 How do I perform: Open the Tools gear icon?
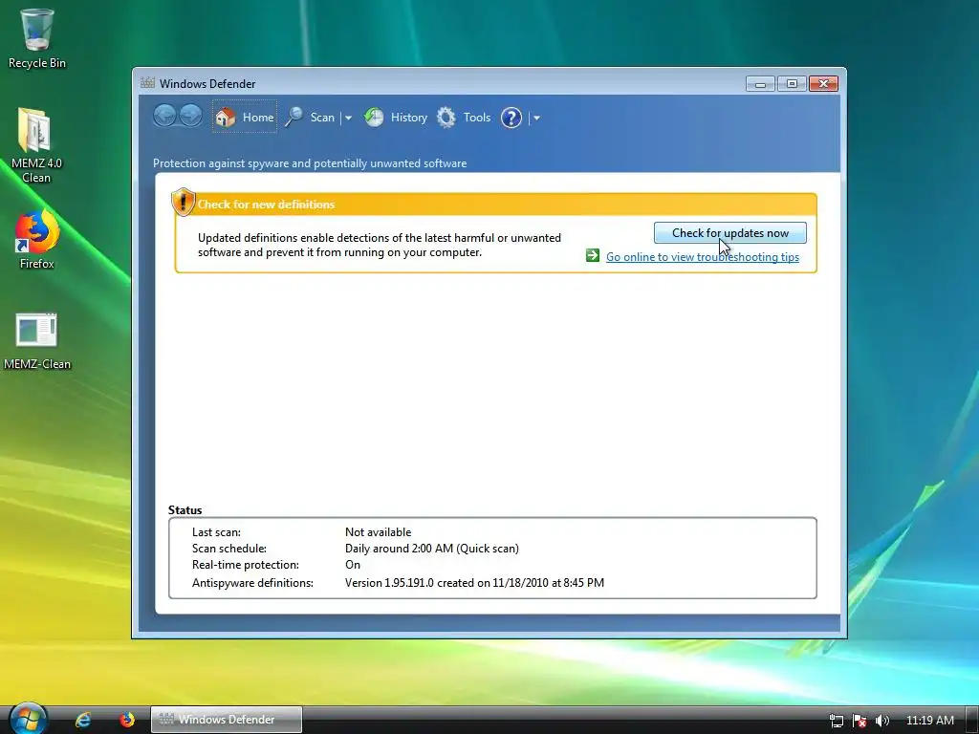[x=446, y=117]
